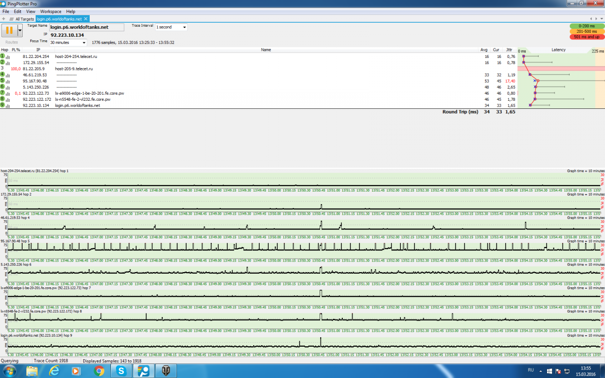Open the dropdown arrow beside the pause button
The width and height of the screenshot is (605, 378).
pyautogui.click(x=20, y=30)
